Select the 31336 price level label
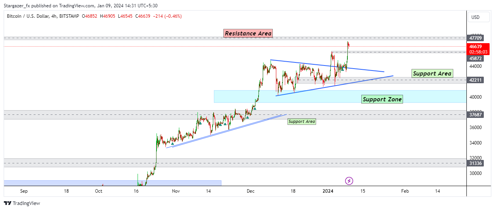The image size is (495, 210). [475, 163]
